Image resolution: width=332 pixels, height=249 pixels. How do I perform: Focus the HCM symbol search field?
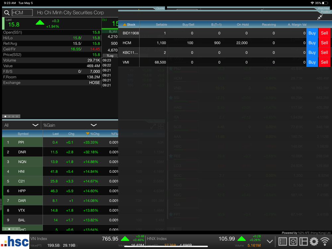(x=22, y=13)
